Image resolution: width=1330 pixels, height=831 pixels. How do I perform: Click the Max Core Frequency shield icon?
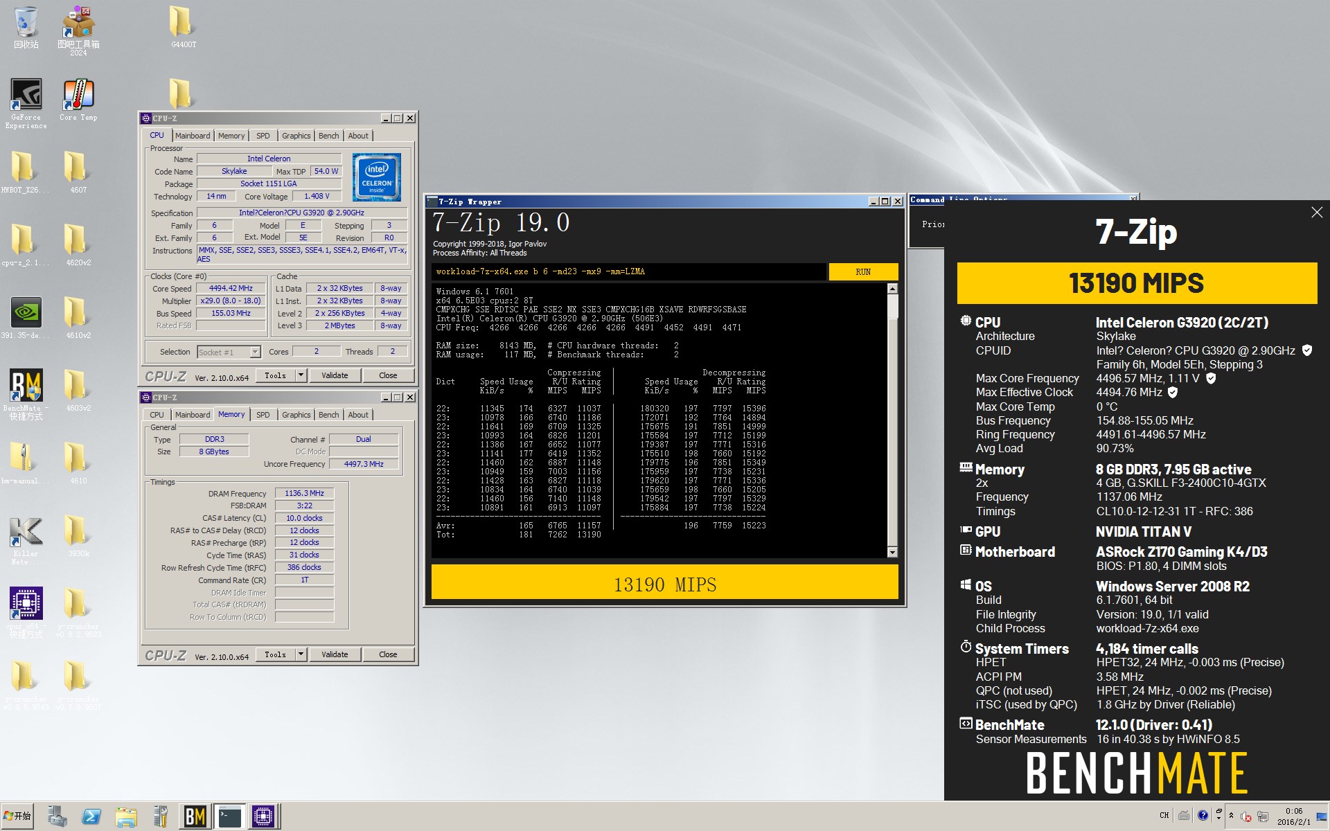(1211, 378)
